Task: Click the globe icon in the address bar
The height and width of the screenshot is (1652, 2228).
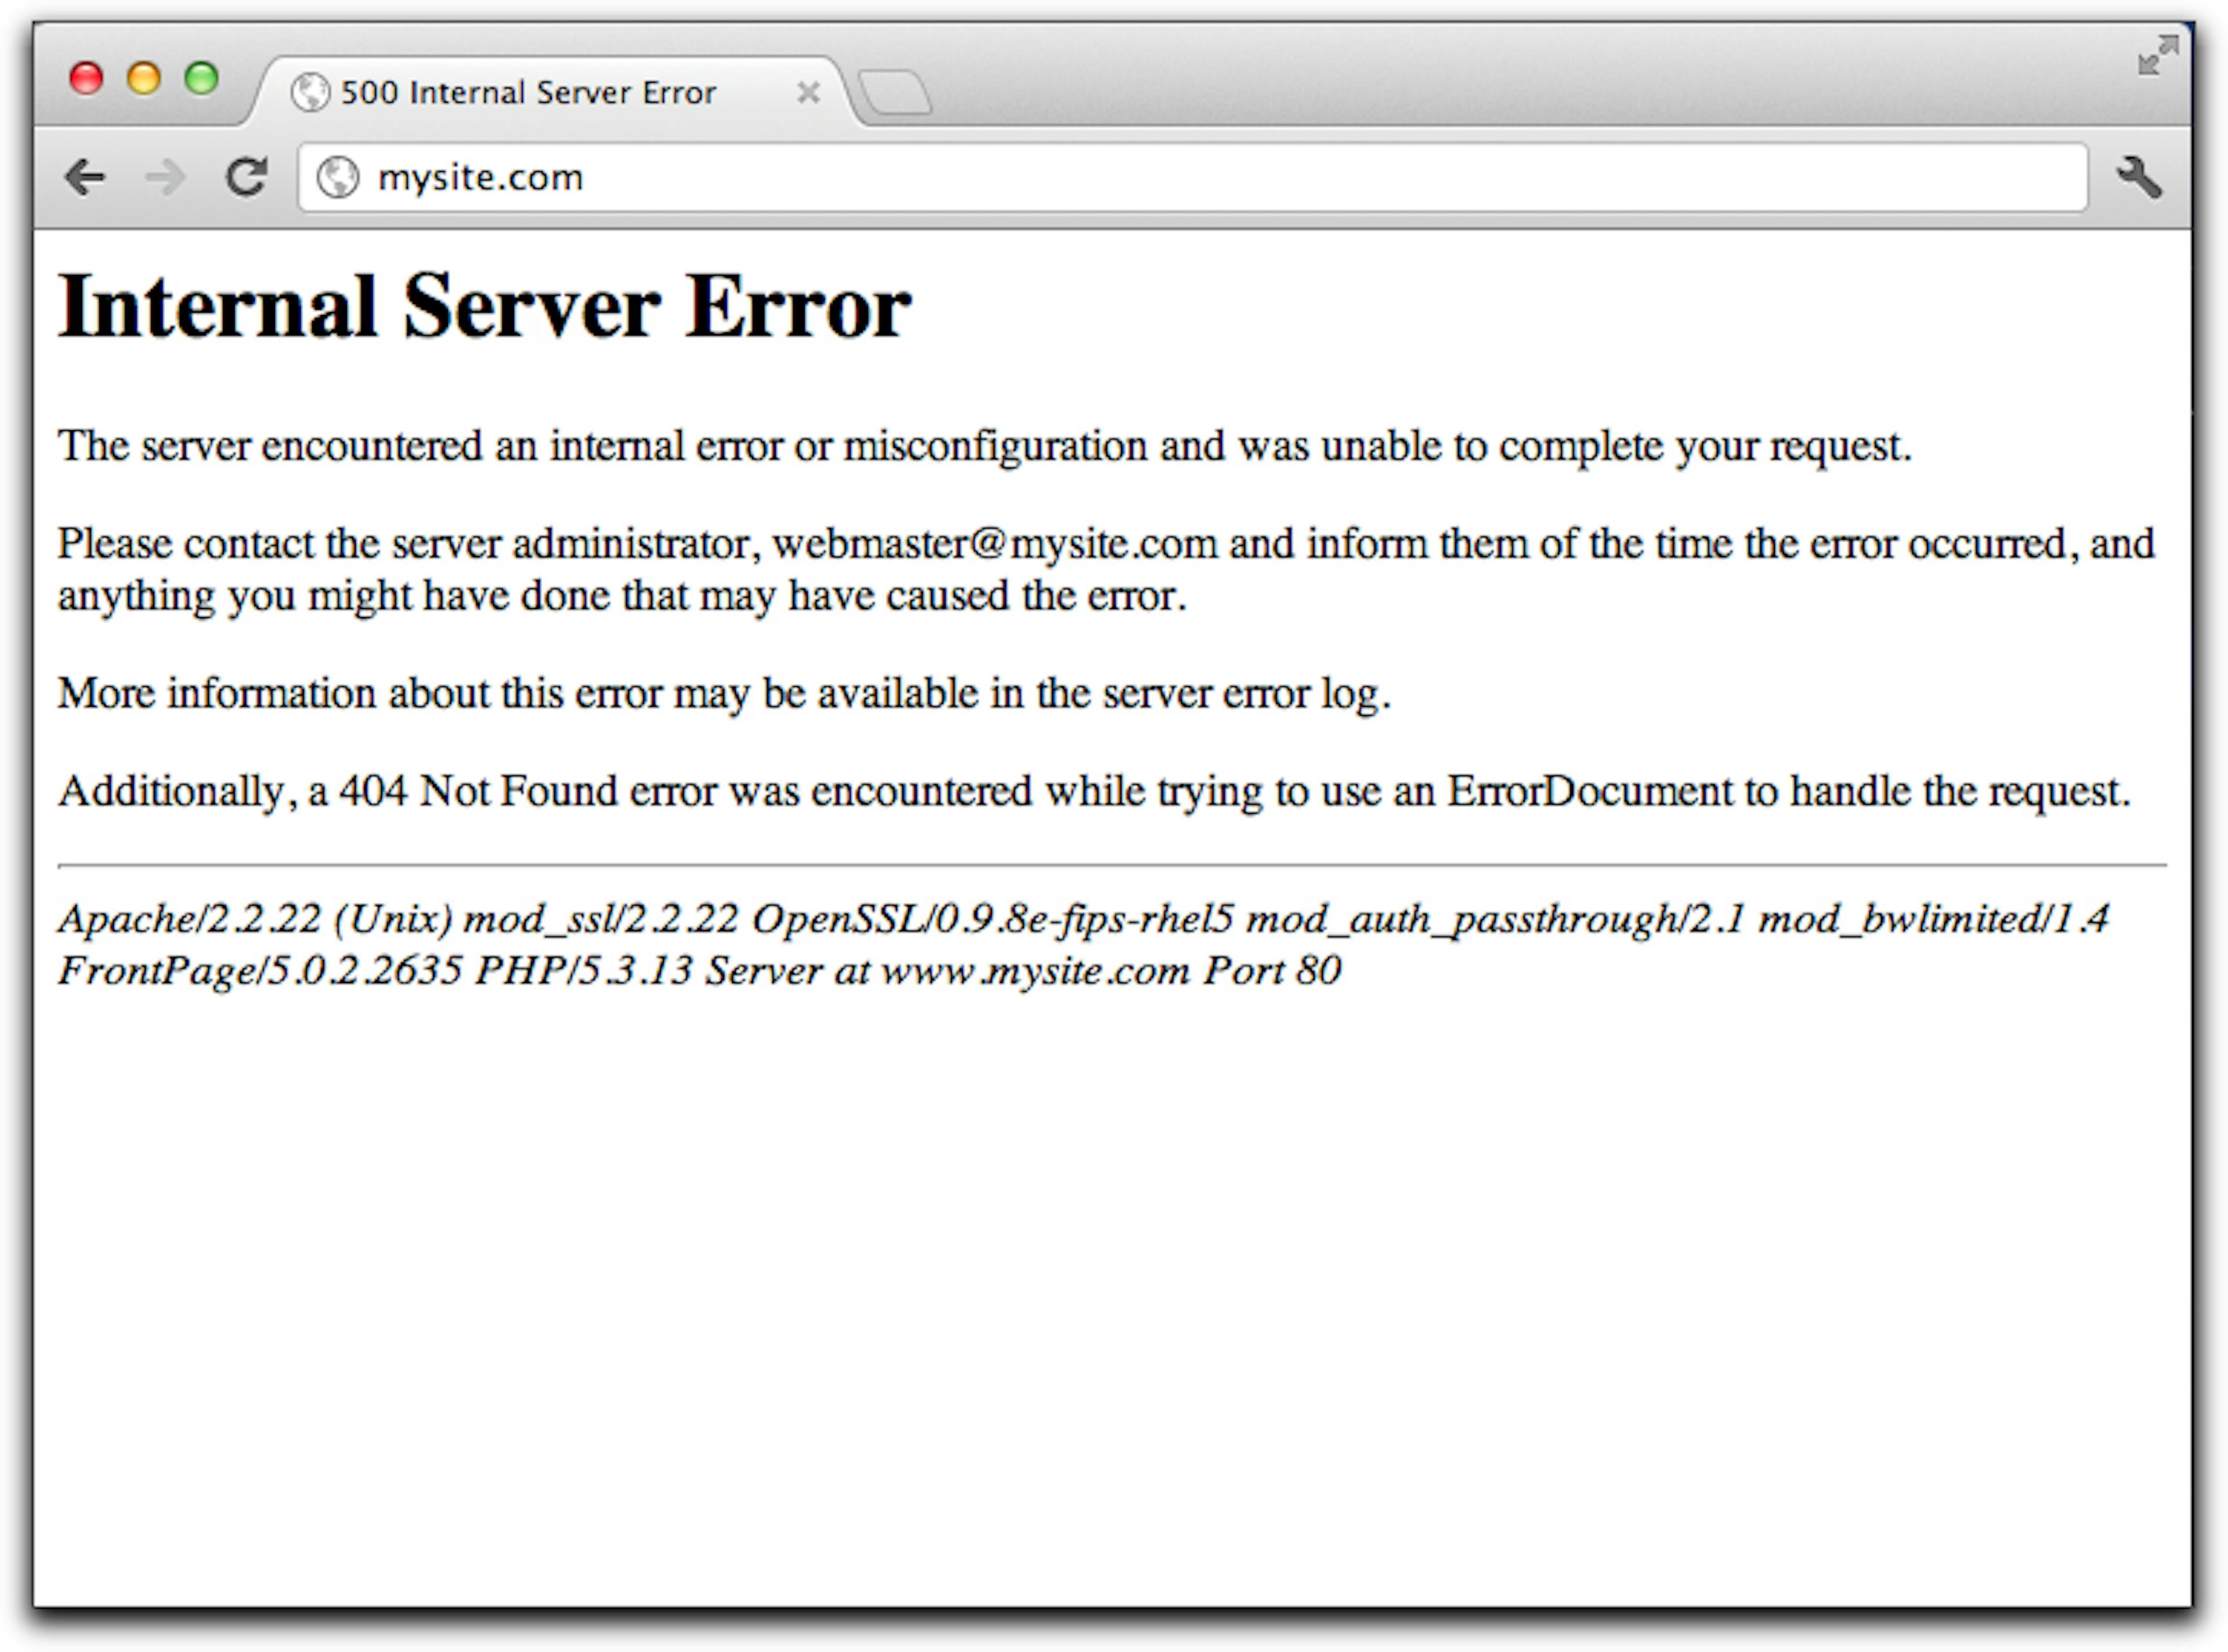Action: [339, 177]
